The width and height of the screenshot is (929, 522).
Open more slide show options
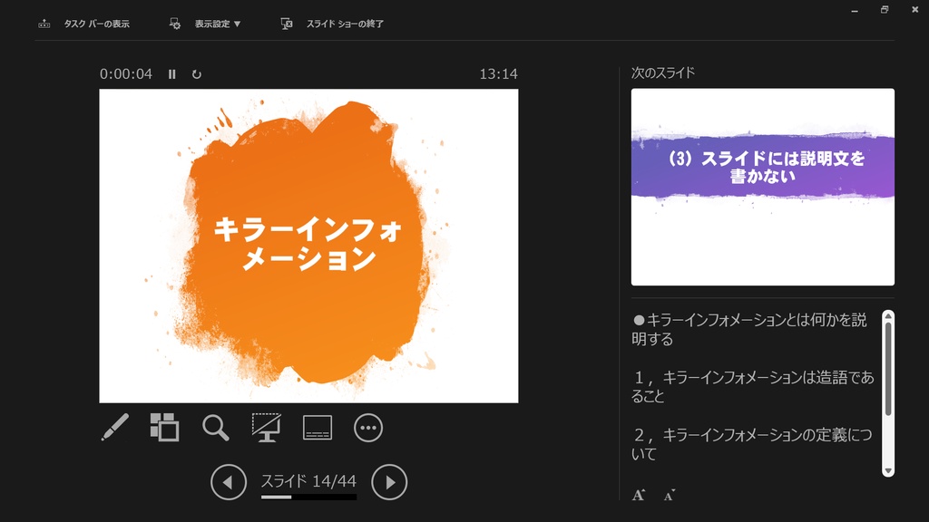click(x=368, y=428)
